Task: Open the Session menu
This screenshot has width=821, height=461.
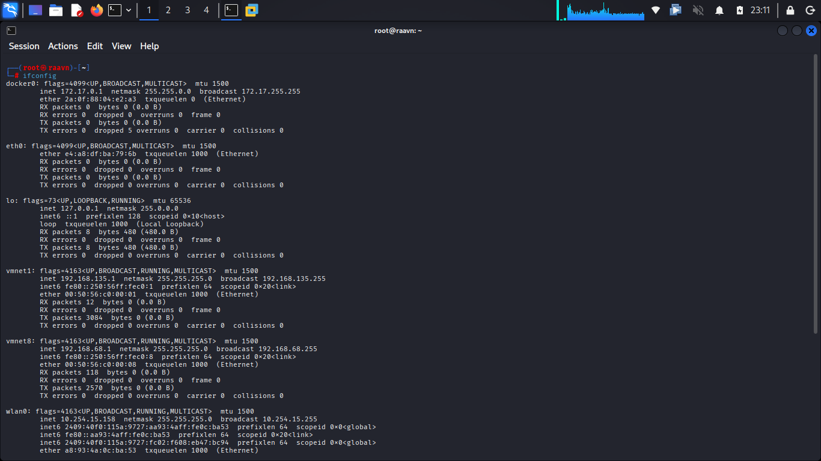Action: point(24,46)
